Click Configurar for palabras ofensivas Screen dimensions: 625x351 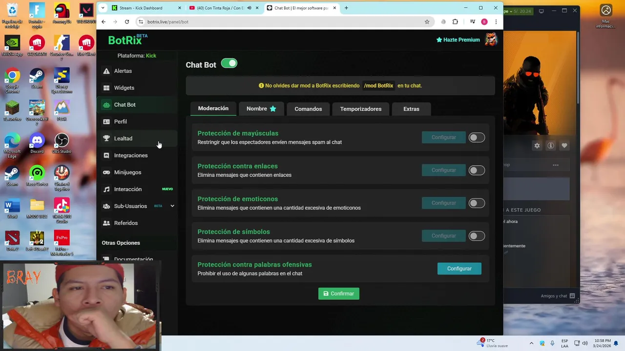[459, 269]
